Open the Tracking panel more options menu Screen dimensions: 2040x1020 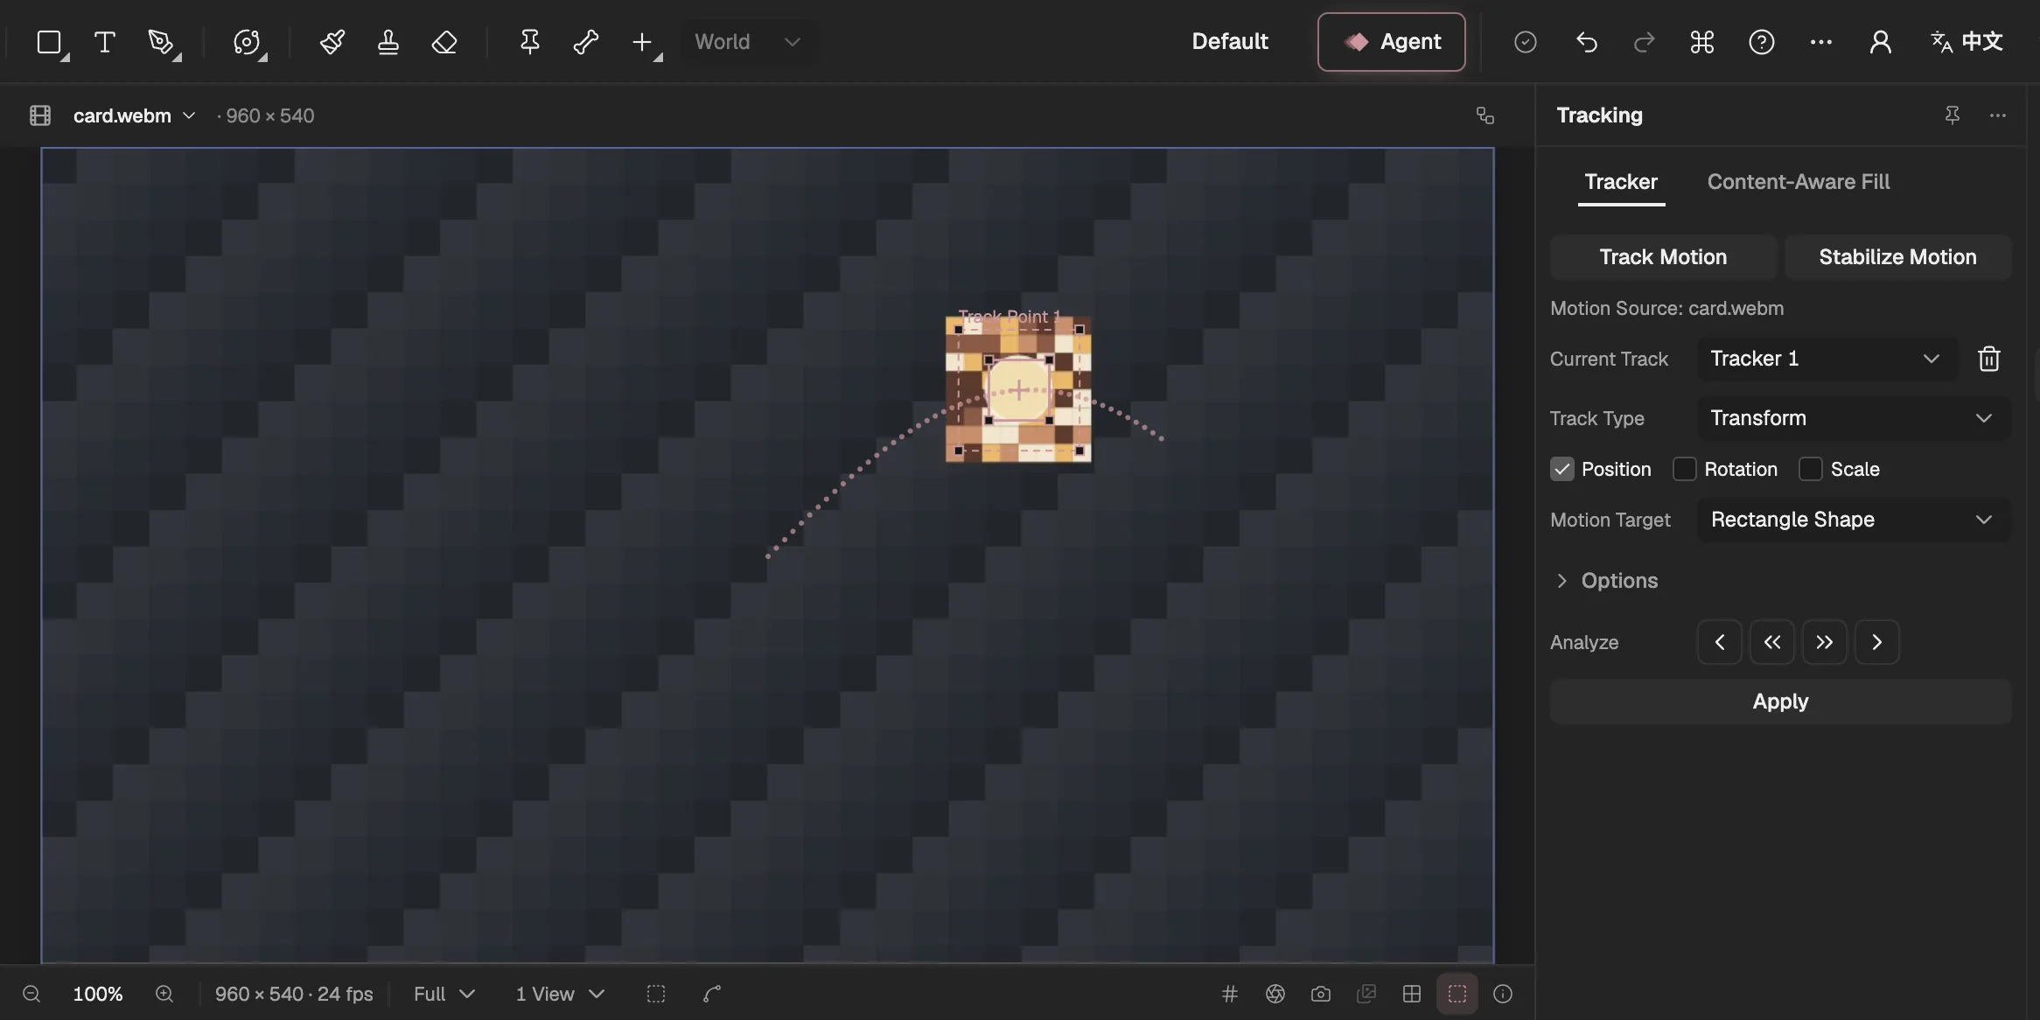[x=1998, y=115]
